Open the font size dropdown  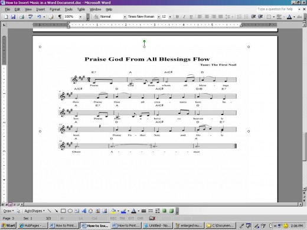[170, 17]
